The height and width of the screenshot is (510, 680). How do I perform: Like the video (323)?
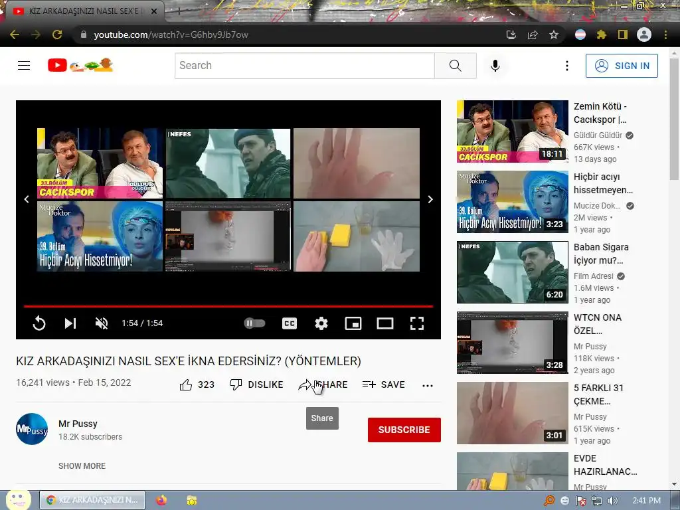coord(197,384)
